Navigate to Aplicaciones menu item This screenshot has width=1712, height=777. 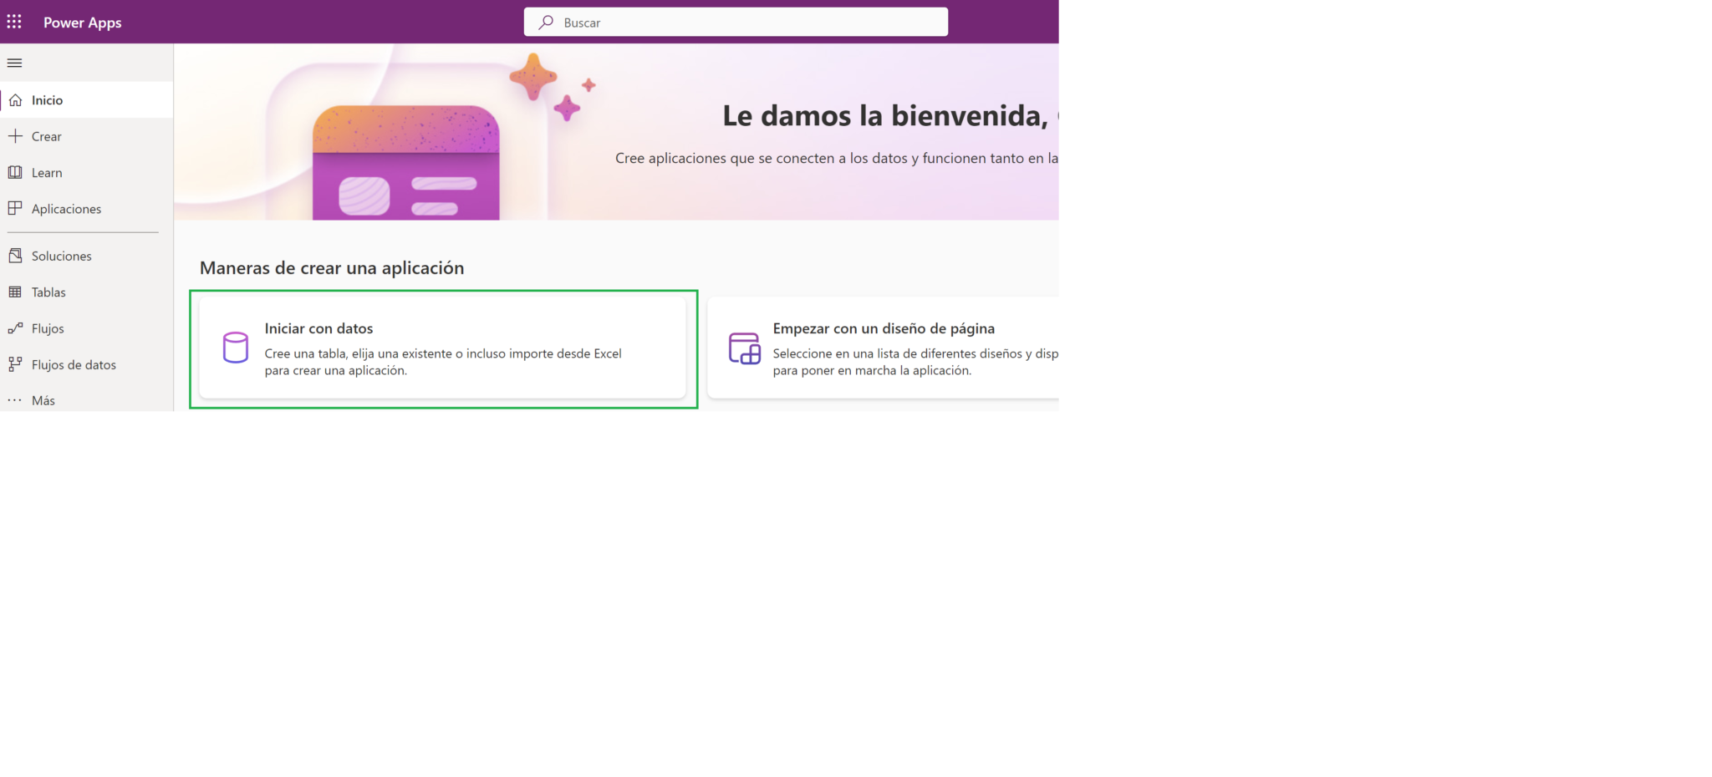click(x=66, y=209)
